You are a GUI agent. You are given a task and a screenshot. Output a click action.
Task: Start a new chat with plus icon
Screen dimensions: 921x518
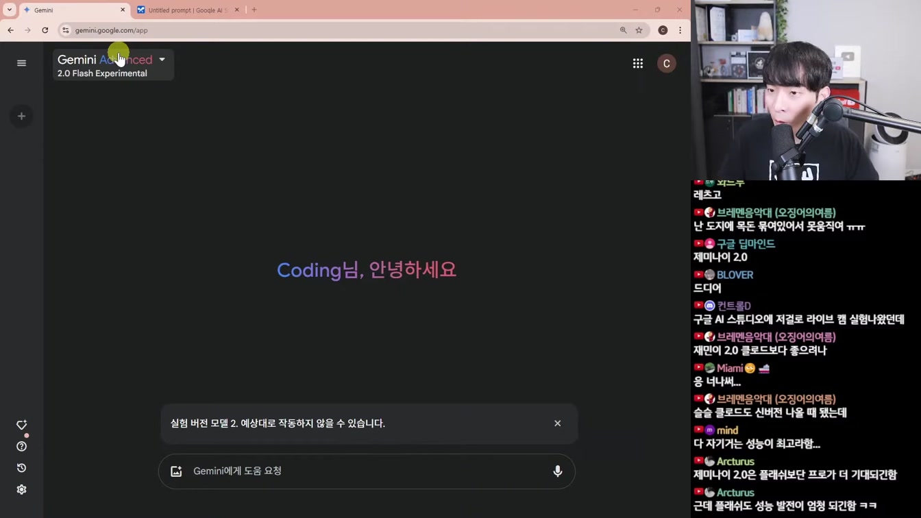[x=21, y=116]
